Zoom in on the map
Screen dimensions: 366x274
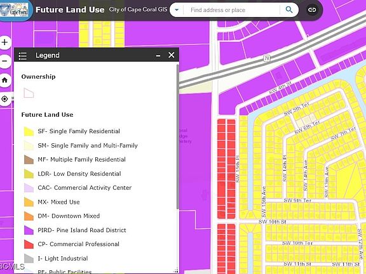(4, 42)
